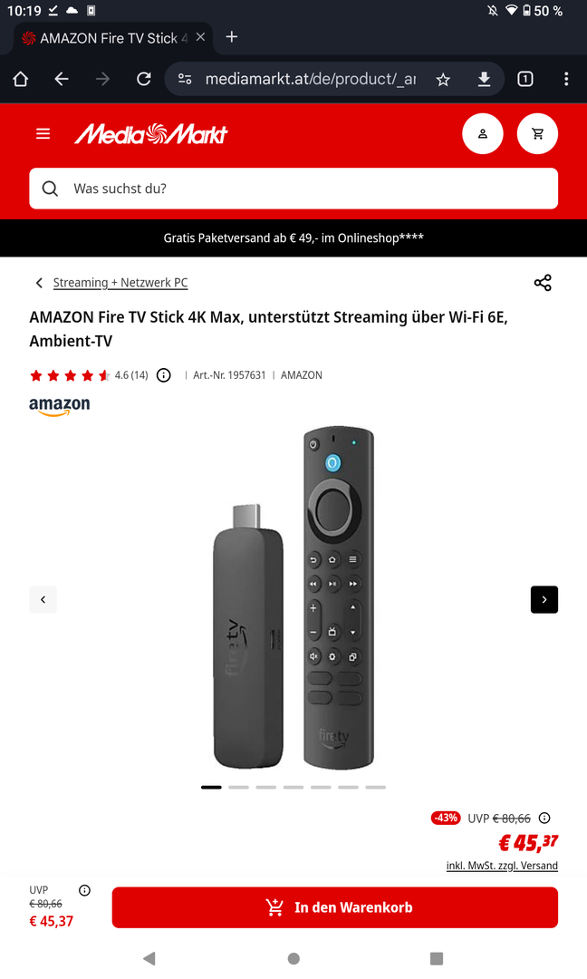Open the MediaMarkt hamburger menu

point(43,133)
